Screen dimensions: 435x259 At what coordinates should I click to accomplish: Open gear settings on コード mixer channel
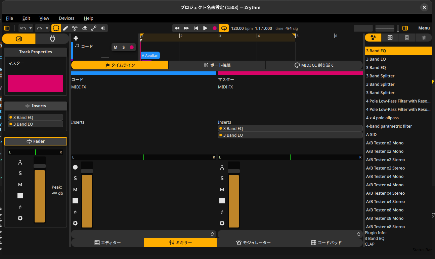75,223
